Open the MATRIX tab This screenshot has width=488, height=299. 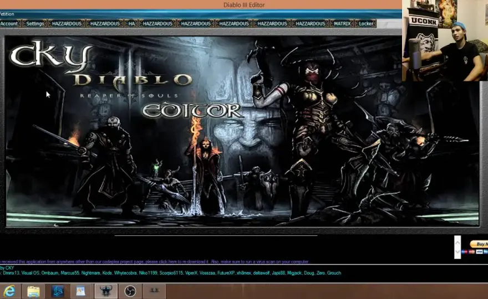[x=342, y=24]
